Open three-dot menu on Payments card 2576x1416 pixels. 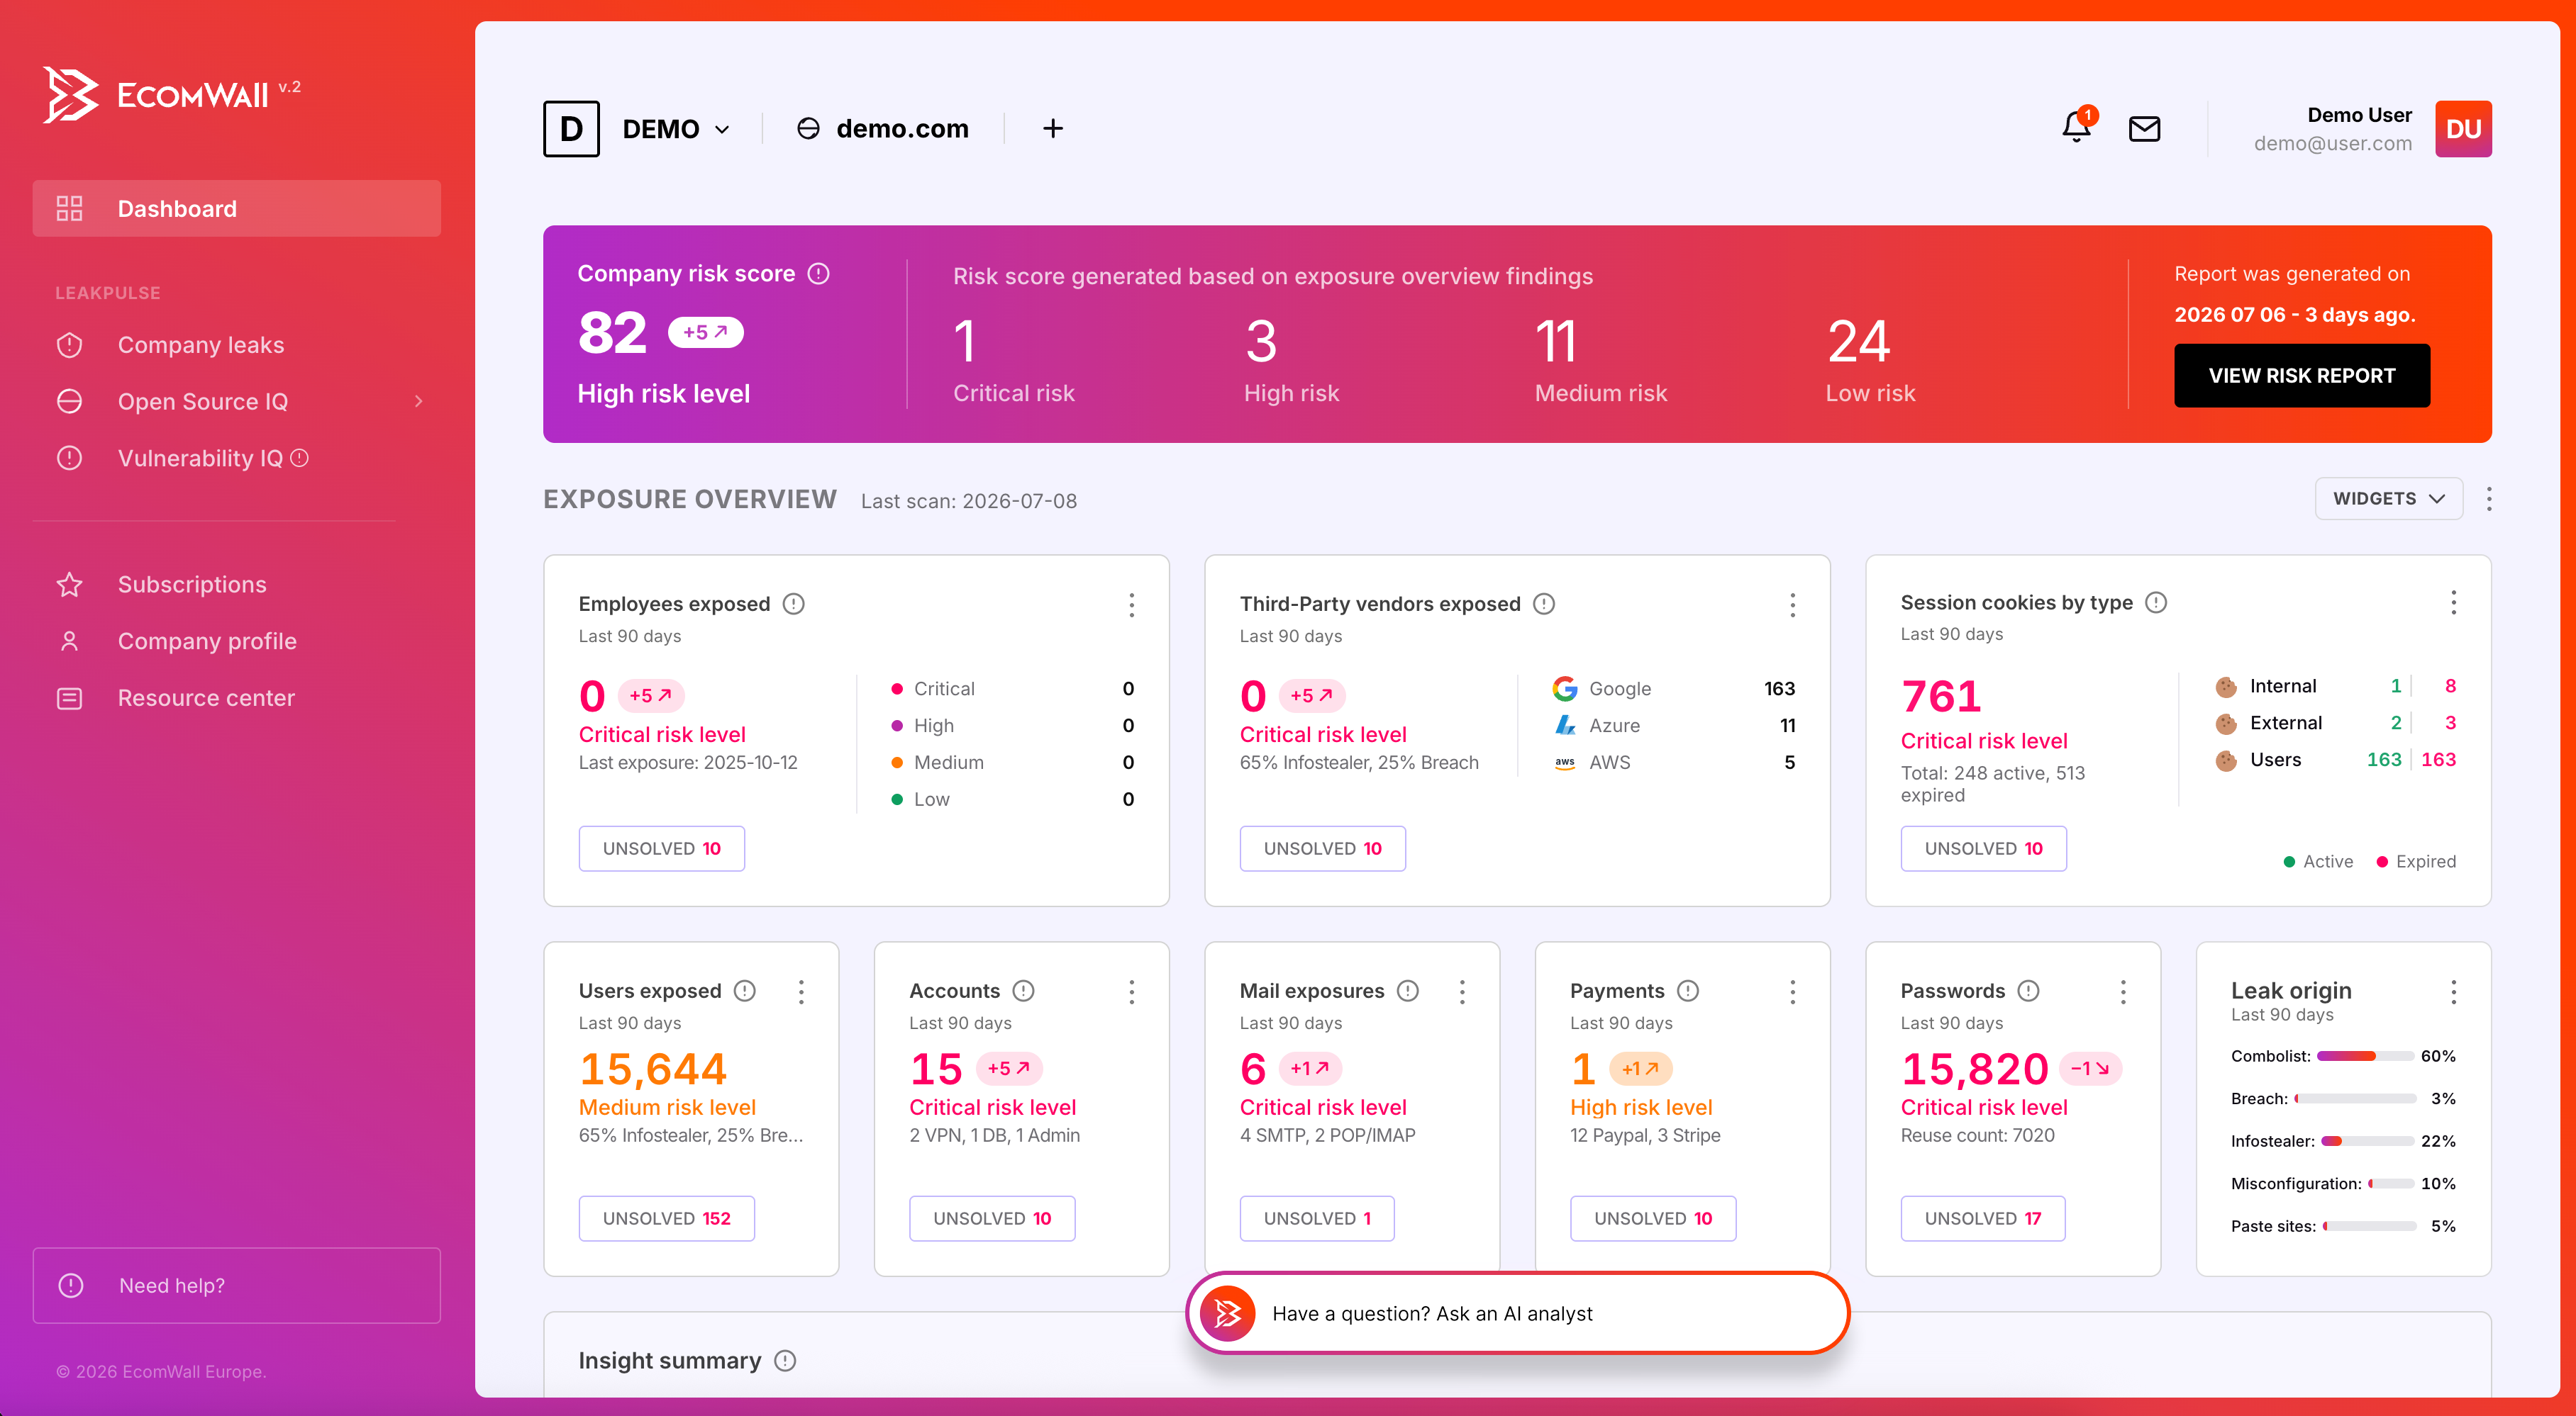point(1792,991)
